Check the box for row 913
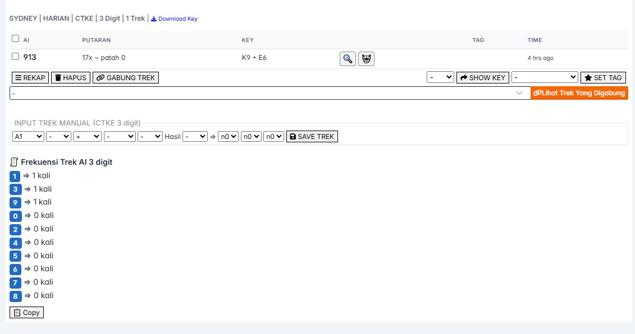Screen dimensions: 635x334 click(16, 57)
